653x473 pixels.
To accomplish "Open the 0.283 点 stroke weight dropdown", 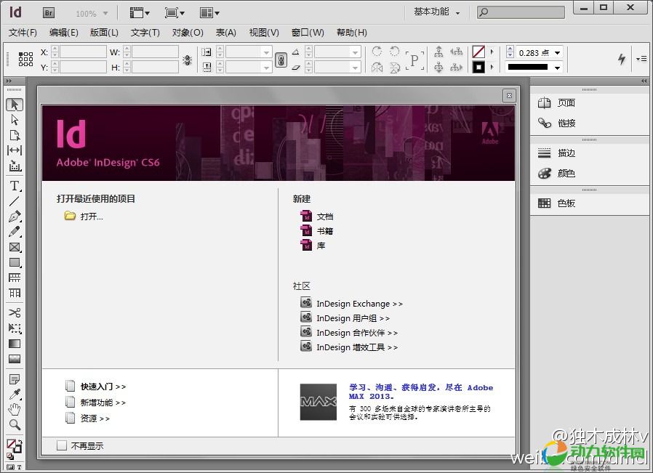I will point(558,53).
